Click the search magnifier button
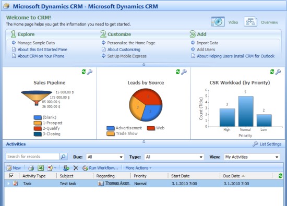 [63, 156]
